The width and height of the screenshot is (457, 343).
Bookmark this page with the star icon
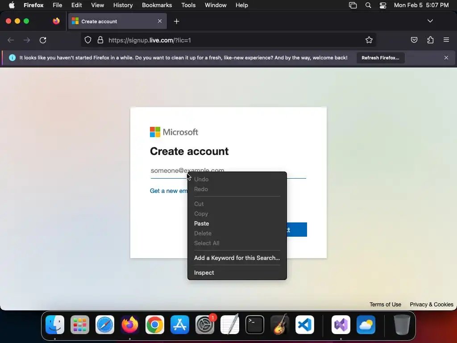369,40
